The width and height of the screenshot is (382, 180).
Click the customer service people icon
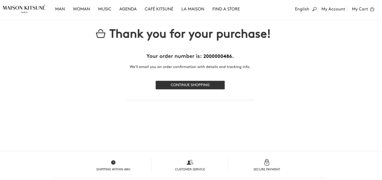pyautogui.click(x=190, y=162)
